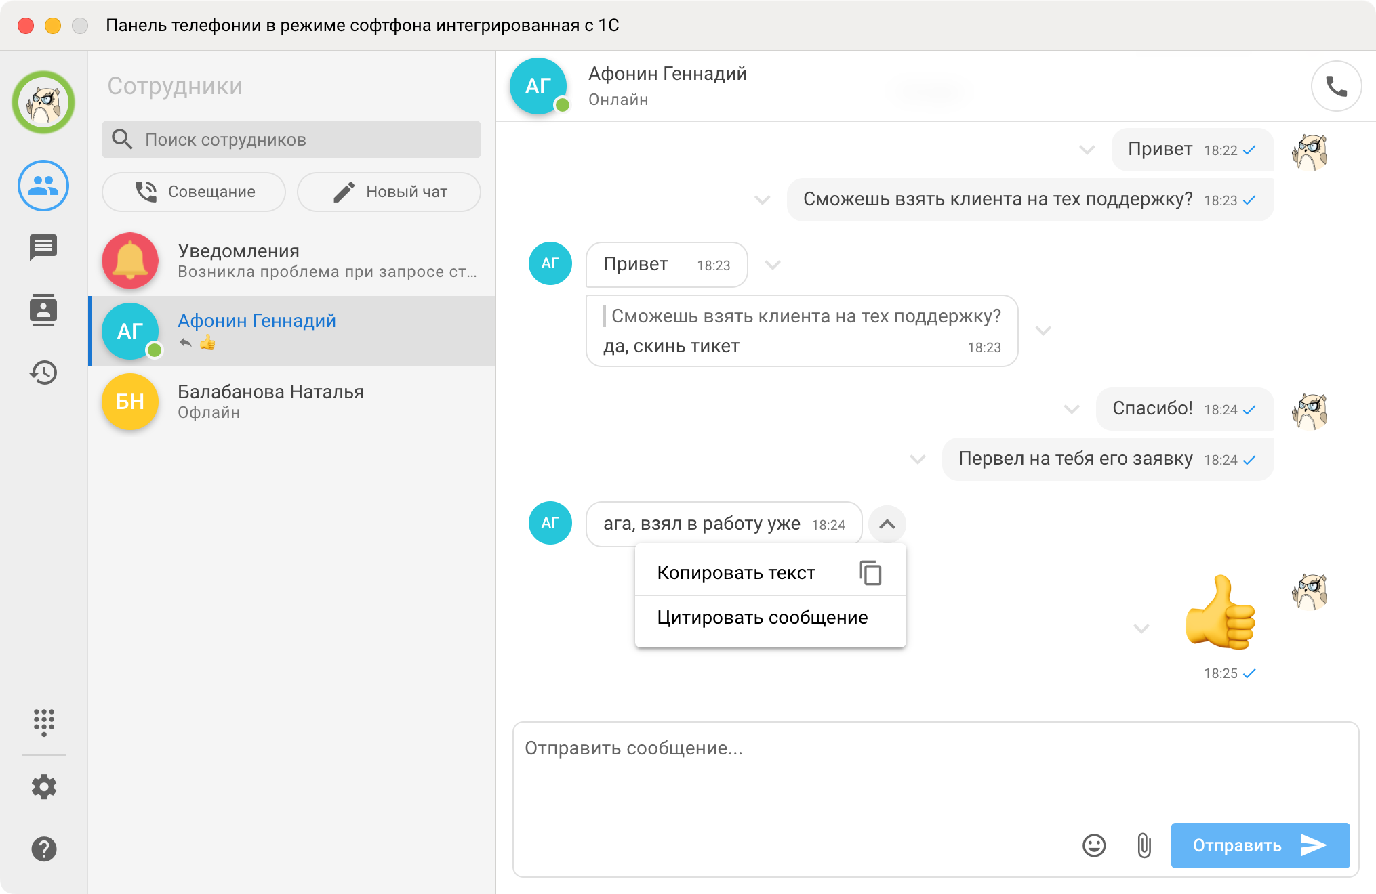The height and width of the screenshot is (894, 1376).
Task: Call Афонин Геннадий with phone icon
Action: tap(1336, 86)
